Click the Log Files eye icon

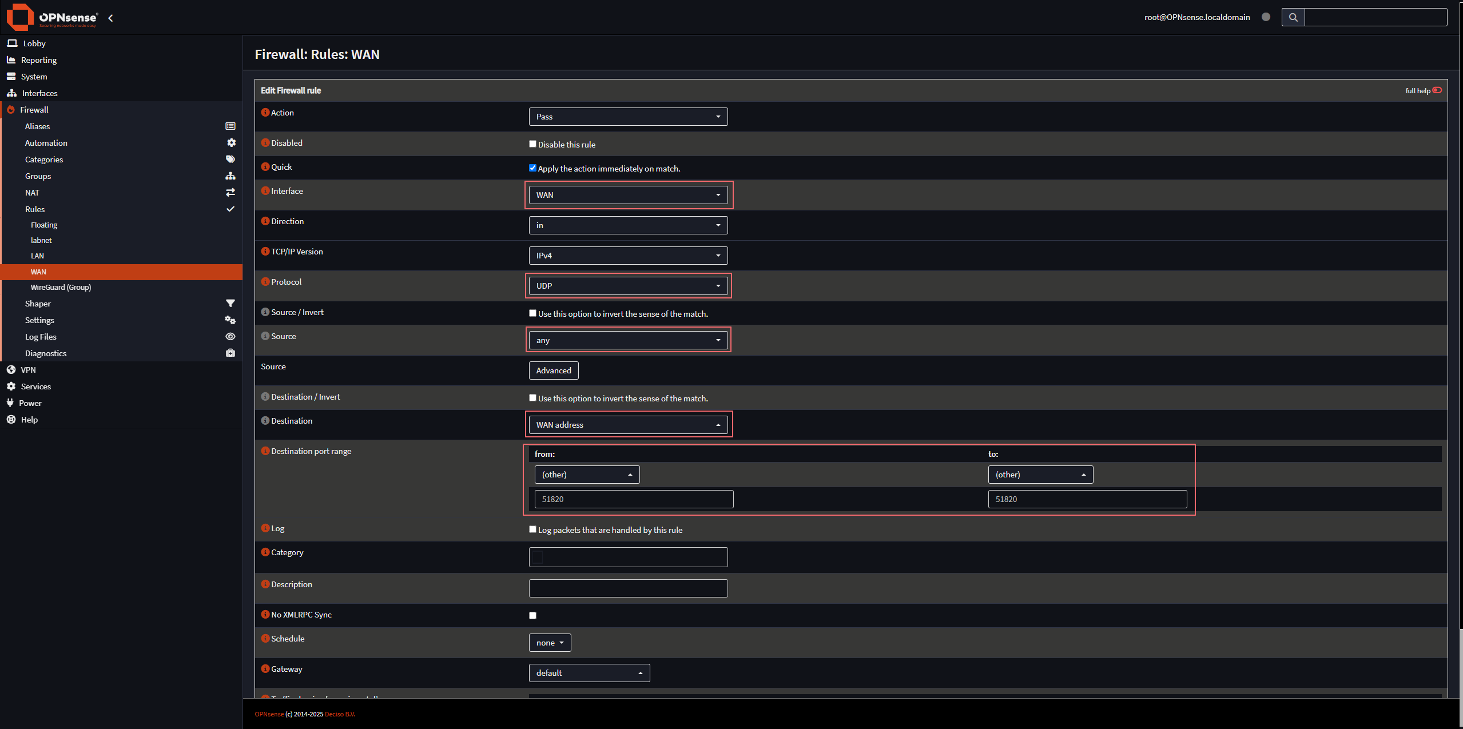[x=230, y=336]
